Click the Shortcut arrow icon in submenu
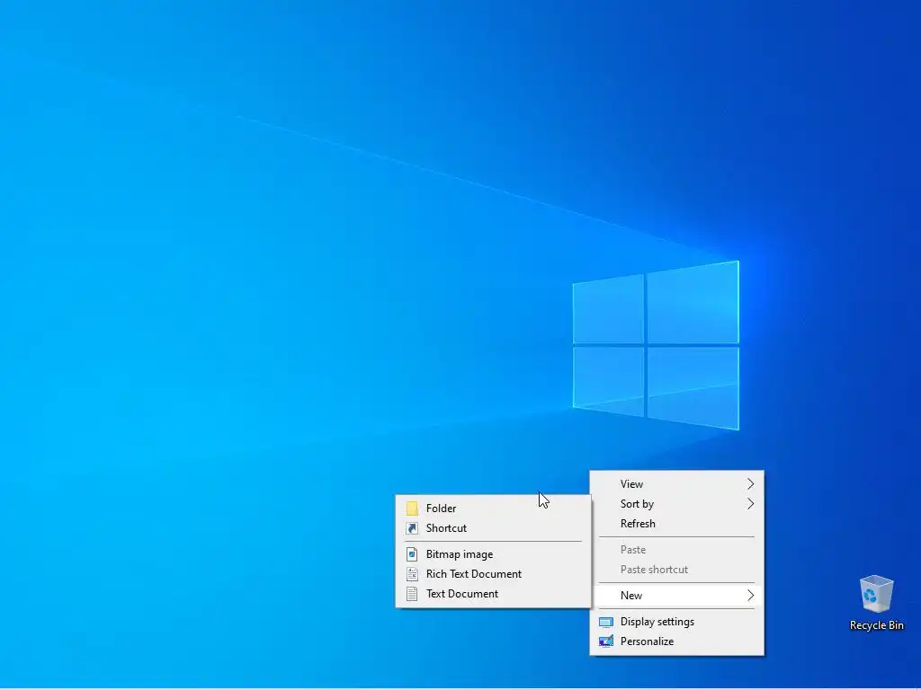 (x=412, y=528)
